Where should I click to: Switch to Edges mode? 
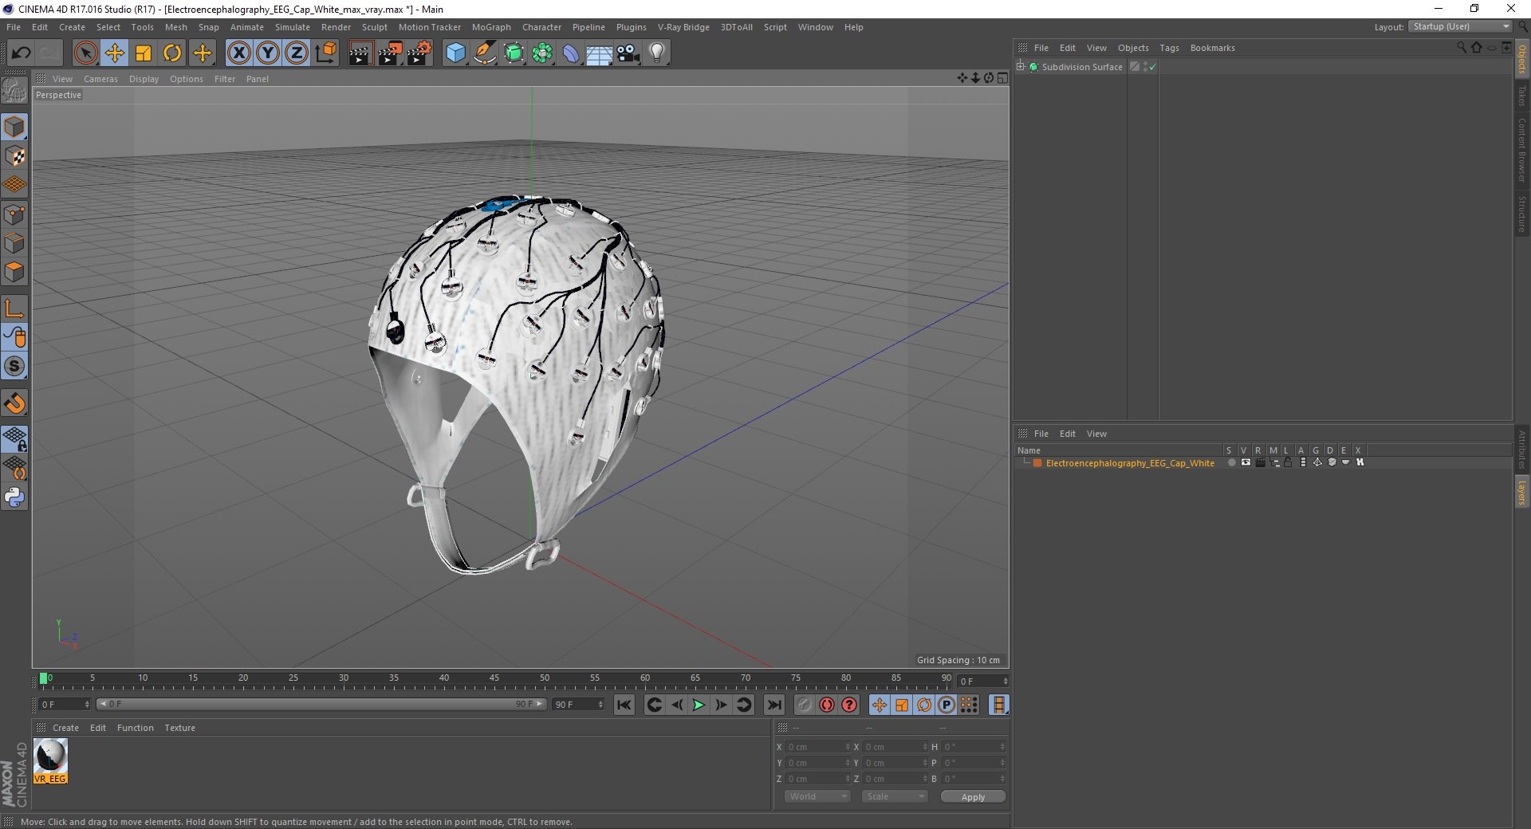14,243
